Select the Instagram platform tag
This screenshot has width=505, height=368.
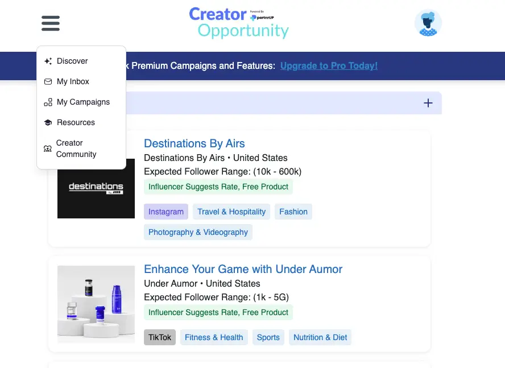pyautogui.click(x=165, y=212)
